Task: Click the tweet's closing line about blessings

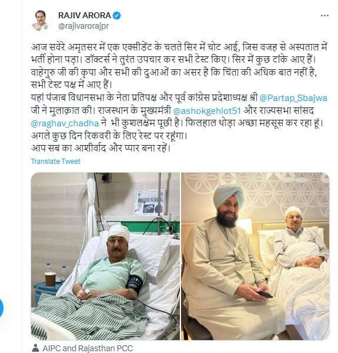Action: [101, 148]
